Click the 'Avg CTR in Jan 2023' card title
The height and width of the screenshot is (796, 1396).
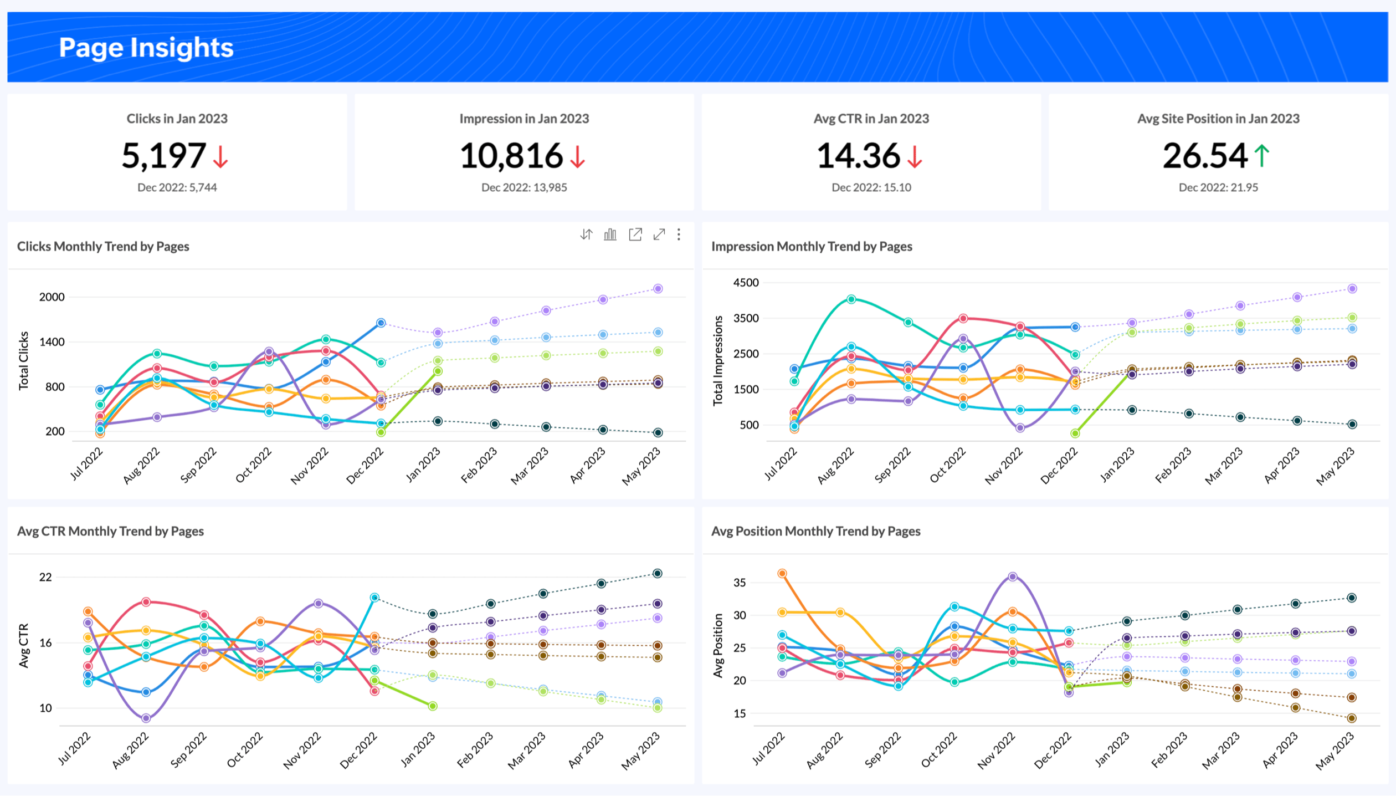pos(871,119)
